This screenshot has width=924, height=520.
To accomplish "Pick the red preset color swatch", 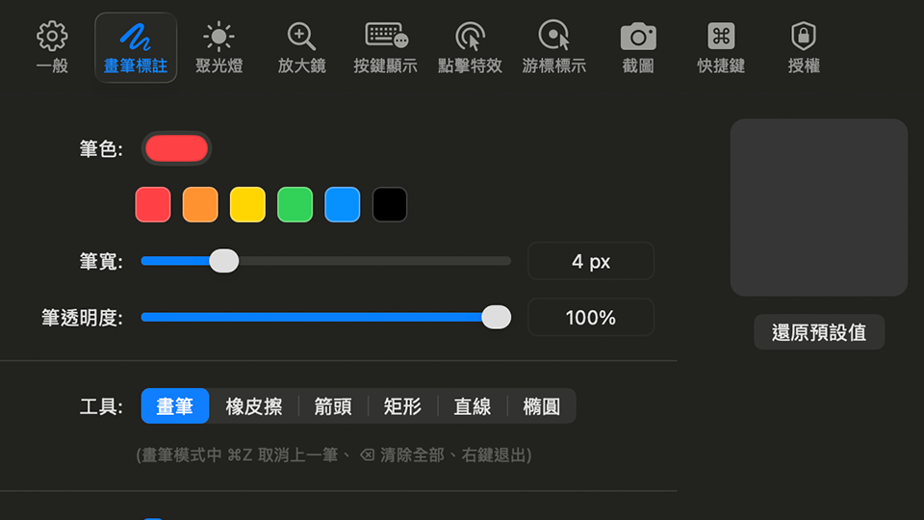I will [x=153, y=204].
